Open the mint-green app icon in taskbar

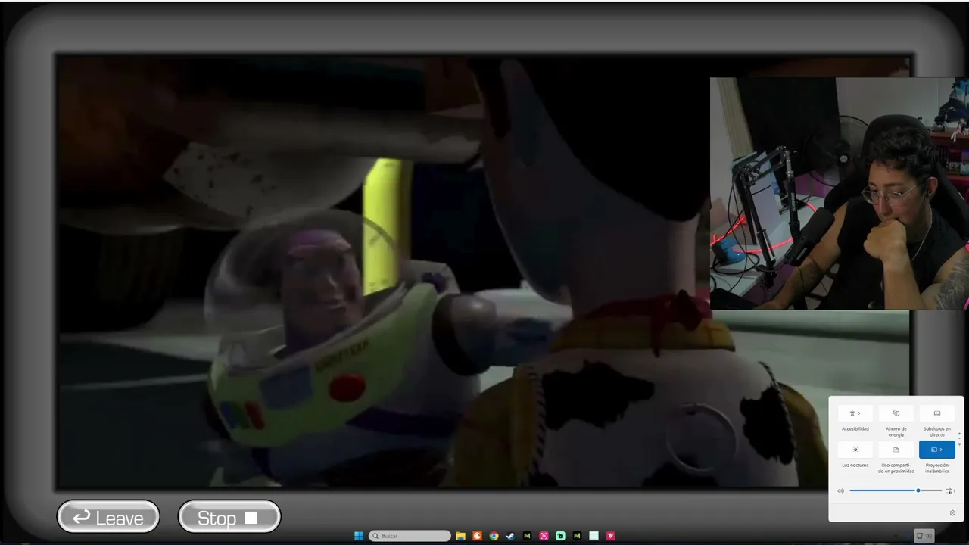coord(560,536)
